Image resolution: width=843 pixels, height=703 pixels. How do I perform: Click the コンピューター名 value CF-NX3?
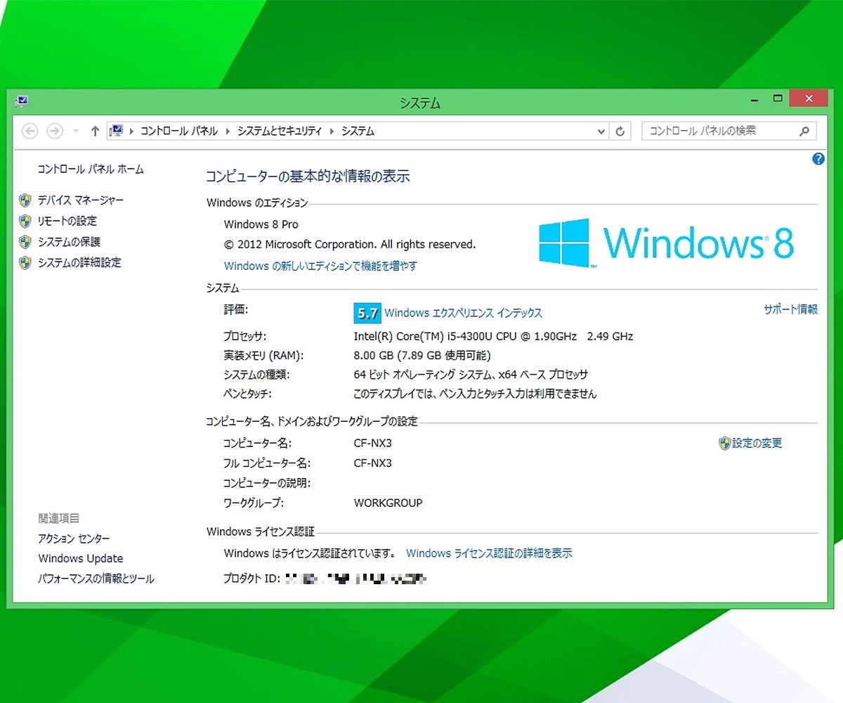click(x=373, y=444)
